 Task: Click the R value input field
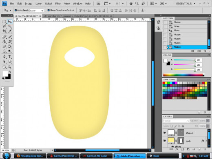(x=199, y=60)
